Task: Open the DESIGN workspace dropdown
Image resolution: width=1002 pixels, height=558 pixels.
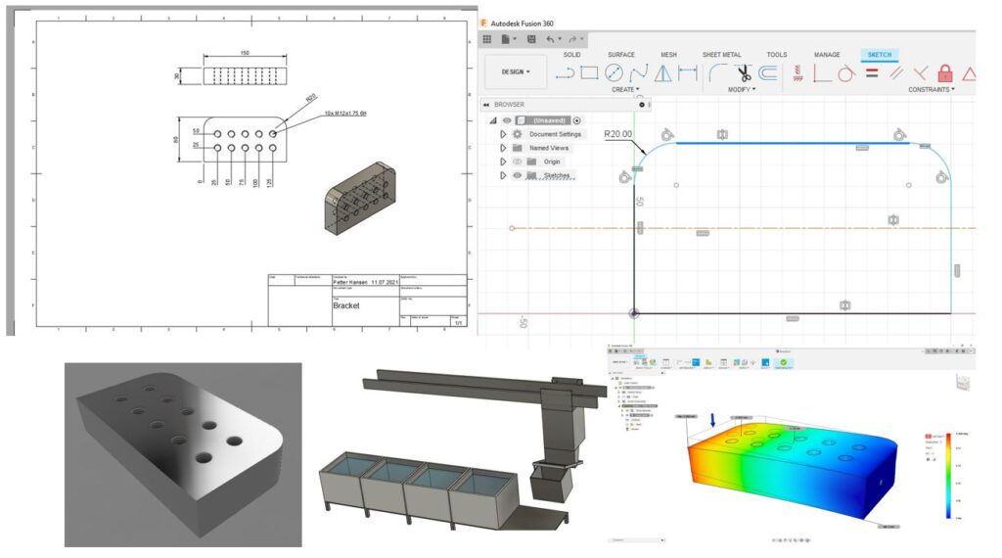Action: (516, 71)
